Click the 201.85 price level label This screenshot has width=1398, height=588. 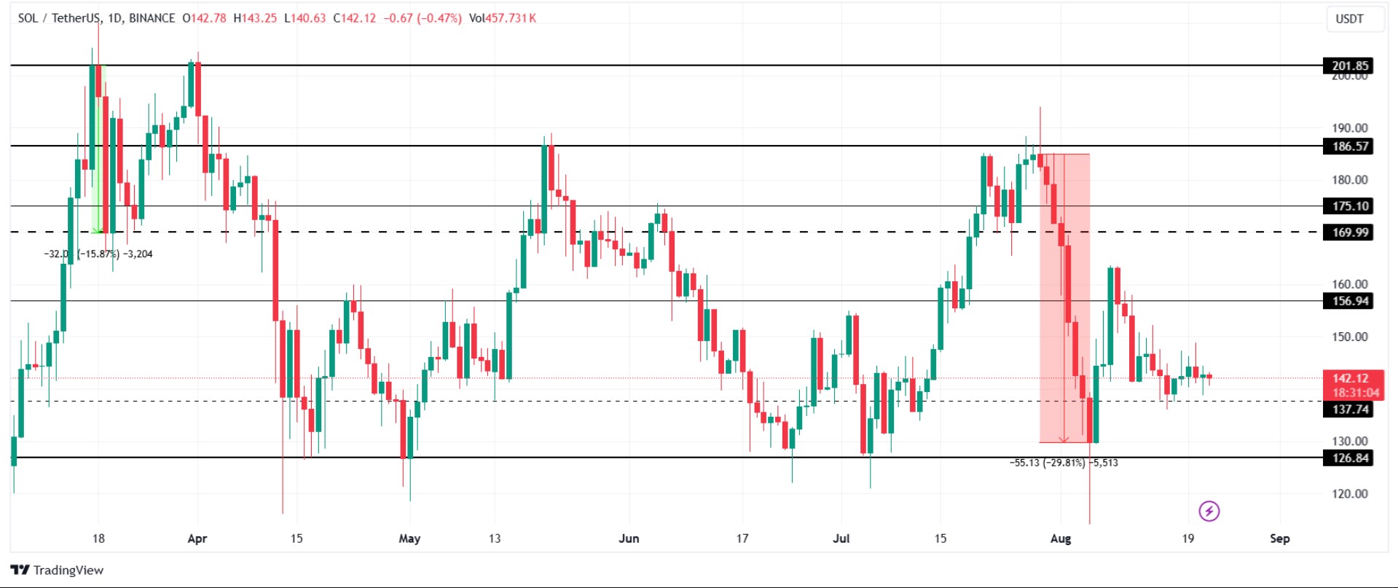click(1349, 66)
